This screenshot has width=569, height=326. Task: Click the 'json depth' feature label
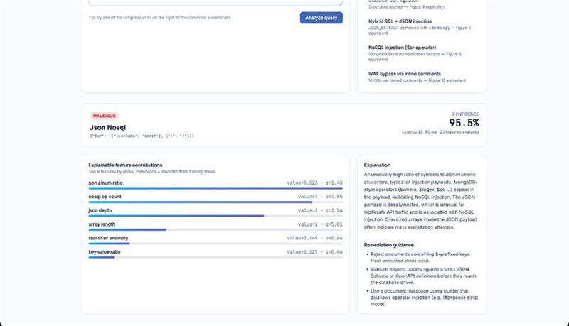click(100, 210)
